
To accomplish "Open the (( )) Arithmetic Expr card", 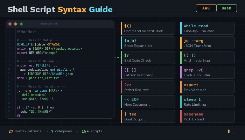I will [208, 58].
